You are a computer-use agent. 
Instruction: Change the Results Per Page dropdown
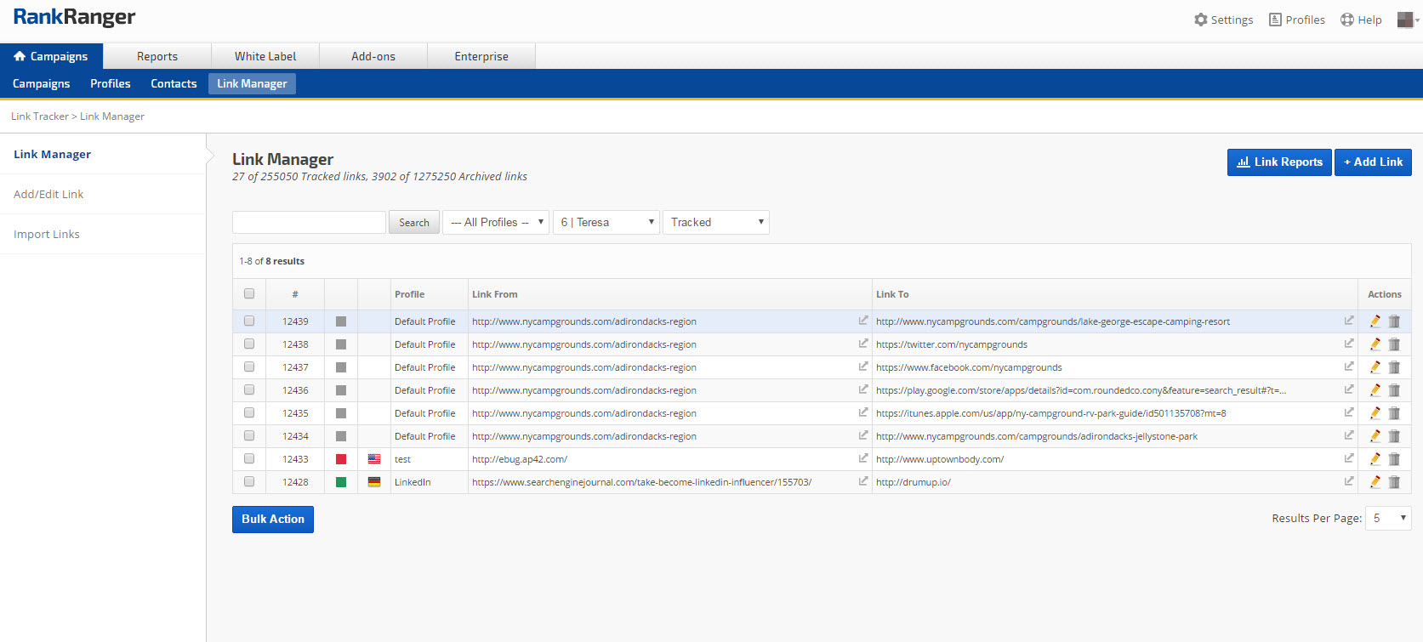[1388, 518]
